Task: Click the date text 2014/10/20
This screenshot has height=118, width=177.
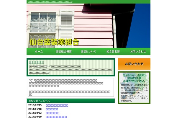Action: coord(35,117)
